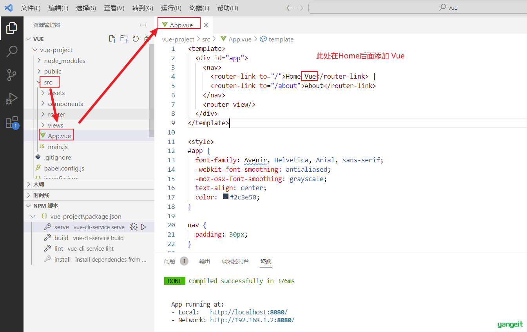527x332 pixels.
Task: Go forward using the navigation right arrow
Action: coord(300,8)
